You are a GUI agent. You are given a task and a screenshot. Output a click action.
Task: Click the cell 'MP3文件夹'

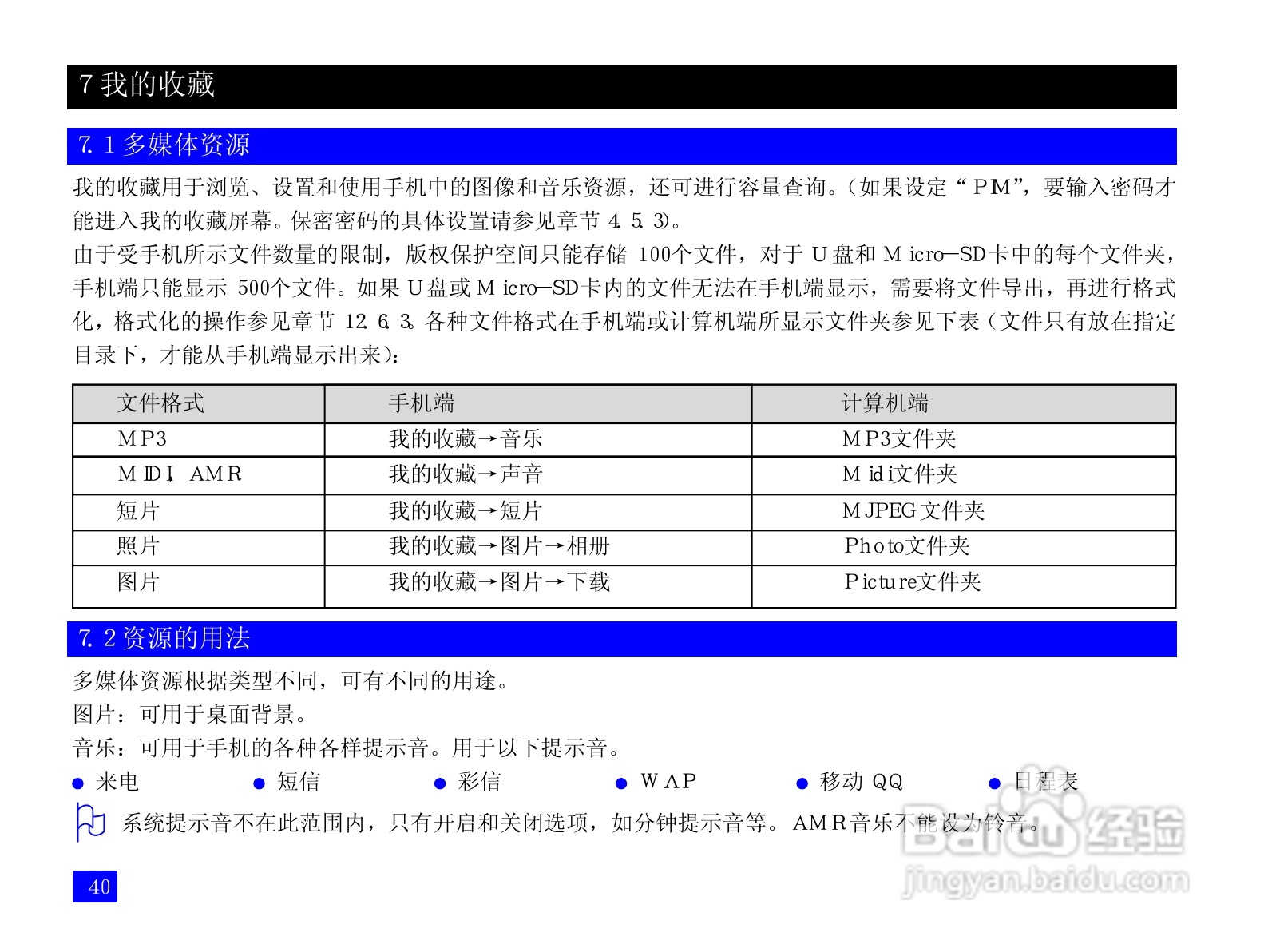[x=899, y=438]
